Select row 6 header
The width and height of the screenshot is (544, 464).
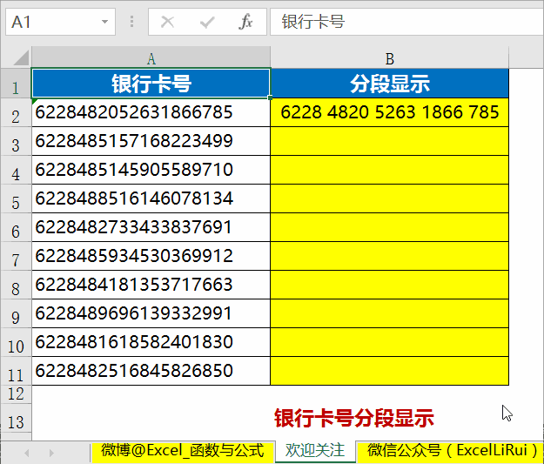[16, 228]
